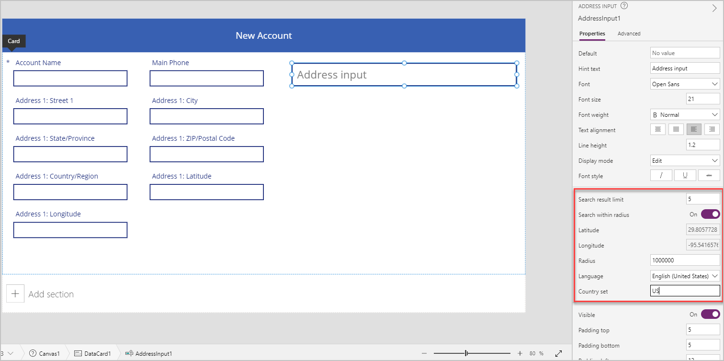Toggle italic font style
The width and height of the screenshot is (724, 361).
click(x=661, y=175)
